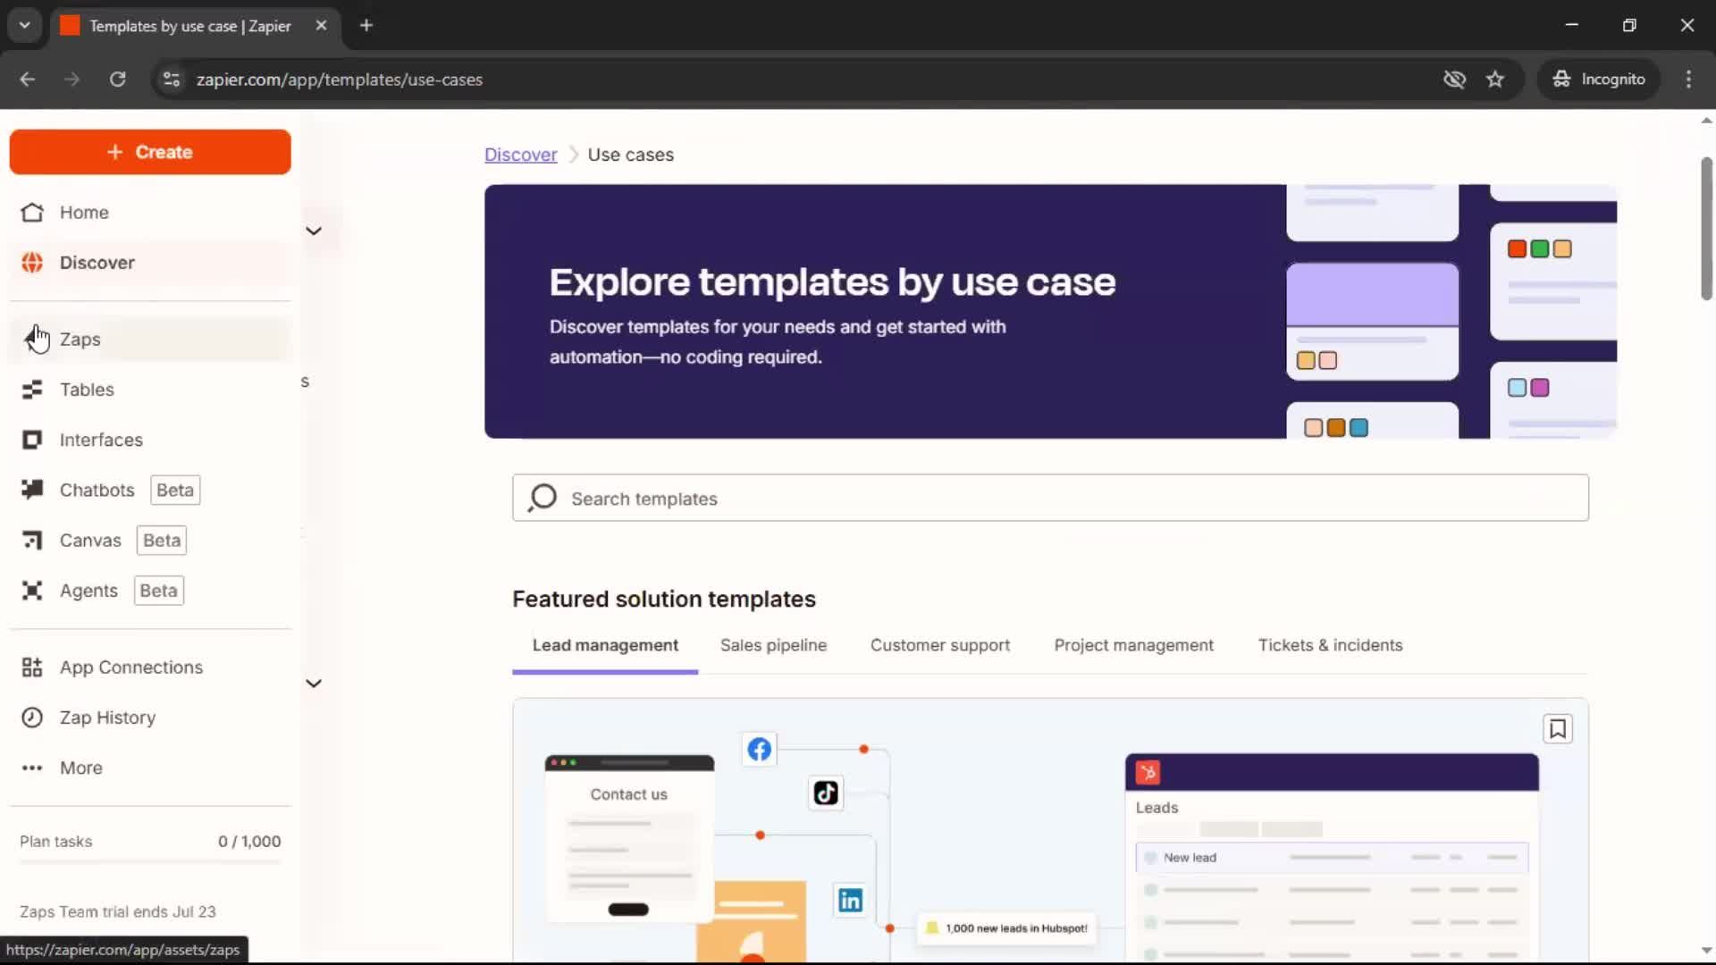Click the Plan tasks 0 / 1,000 counter

[x=249, y=842]
